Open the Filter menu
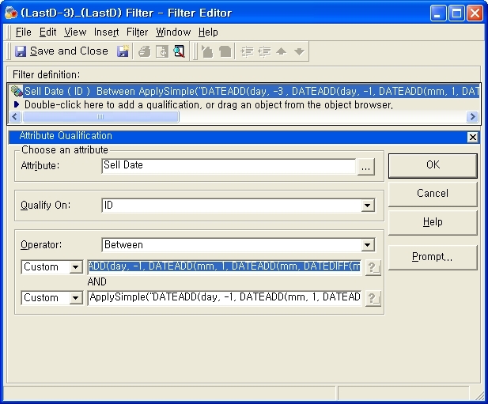The width and height of the screenshot is (488, 404). click(x=137, y=32)
